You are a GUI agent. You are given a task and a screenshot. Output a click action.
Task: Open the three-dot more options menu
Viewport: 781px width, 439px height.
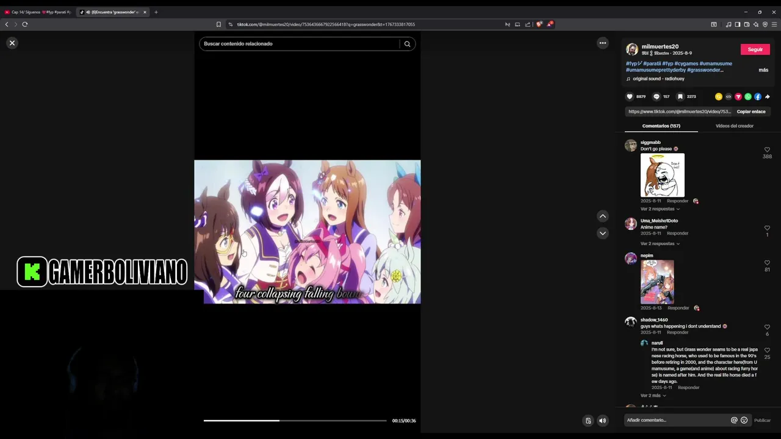click(603, 43)
